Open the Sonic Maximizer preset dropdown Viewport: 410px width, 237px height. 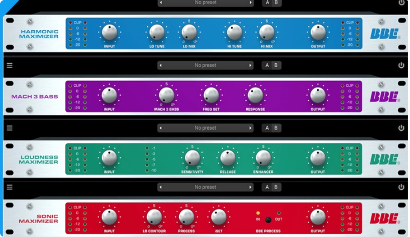[x=206, y=187]
